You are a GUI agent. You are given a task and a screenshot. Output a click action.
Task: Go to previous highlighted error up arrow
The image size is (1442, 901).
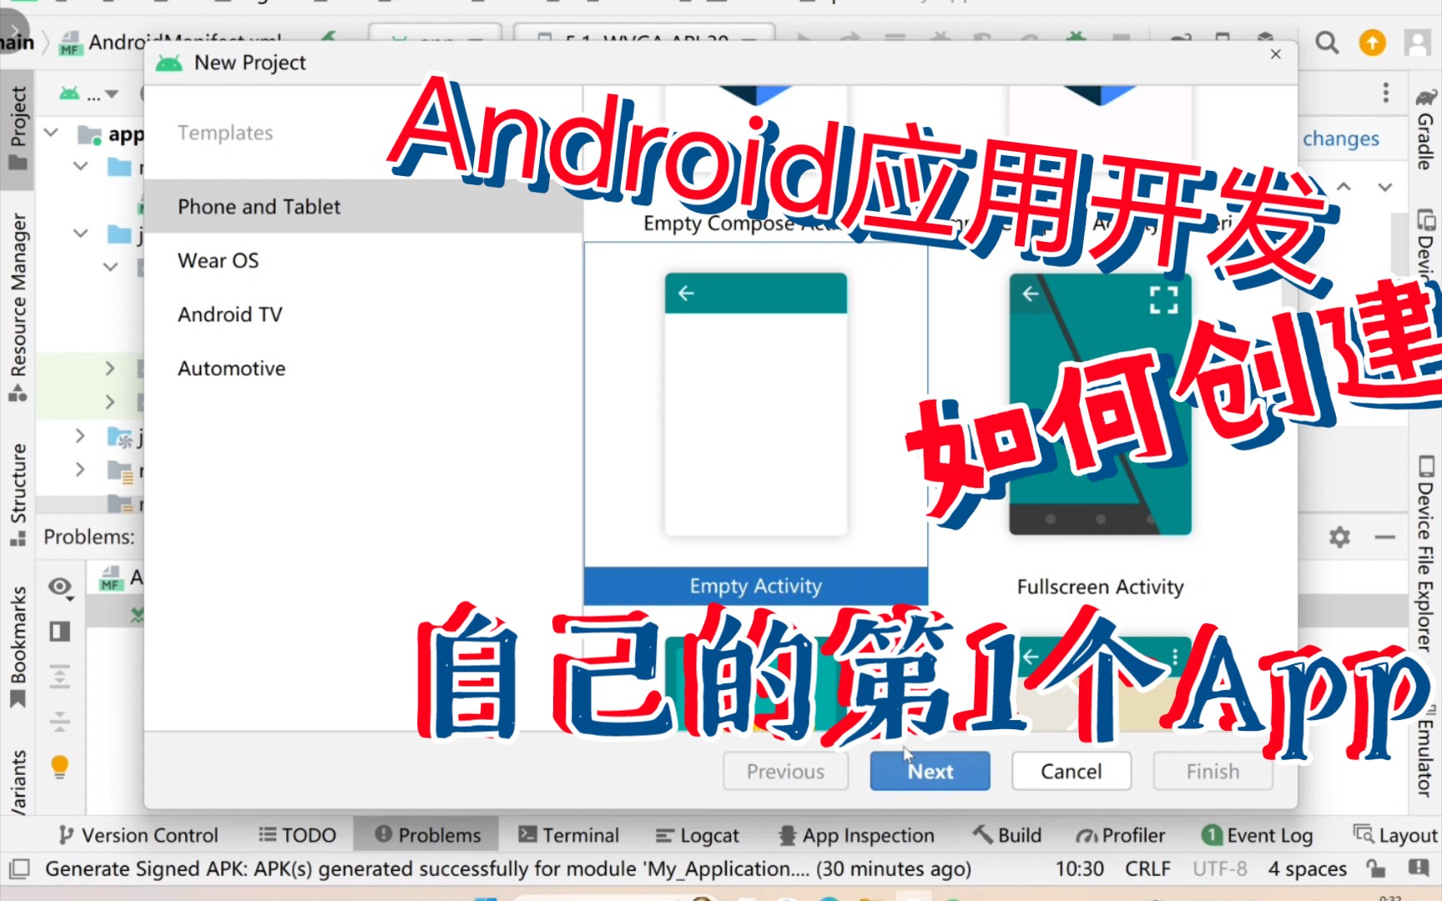[1344, 187]
